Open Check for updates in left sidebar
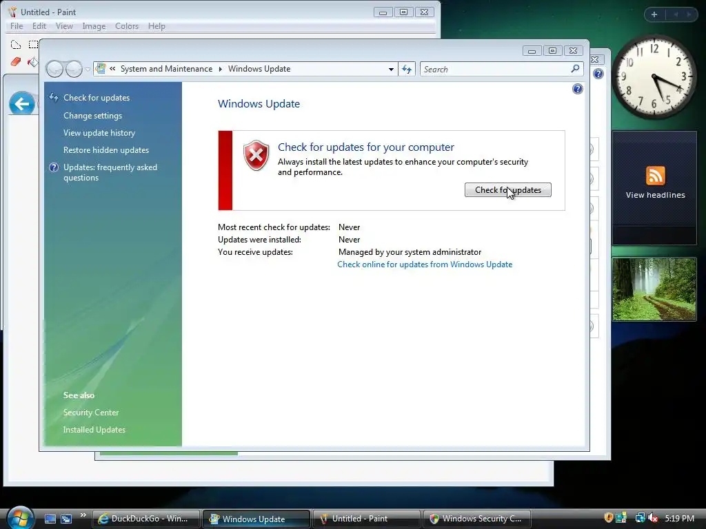The width and height of the screenshot is (706, 529). pos(97,98)
